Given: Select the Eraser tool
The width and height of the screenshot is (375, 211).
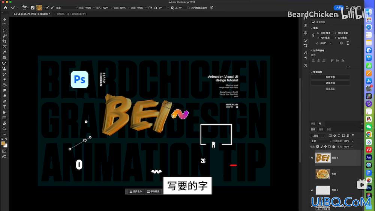Looking at the screenshot, I should 4,80.
